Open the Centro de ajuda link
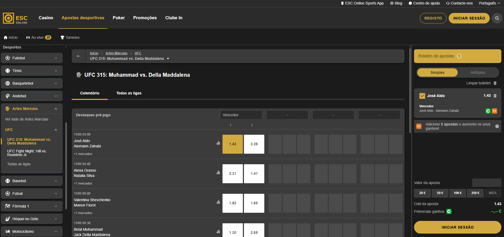 click(x=424, y=3)
